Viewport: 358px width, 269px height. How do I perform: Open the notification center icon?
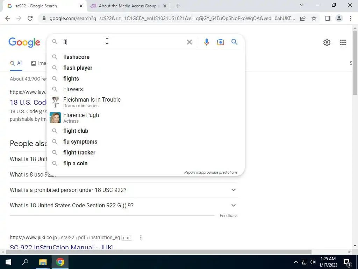tap(347, 262)
